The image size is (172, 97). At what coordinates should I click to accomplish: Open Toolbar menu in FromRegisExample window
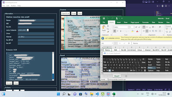pyautogui.click(x=13, y=6)
